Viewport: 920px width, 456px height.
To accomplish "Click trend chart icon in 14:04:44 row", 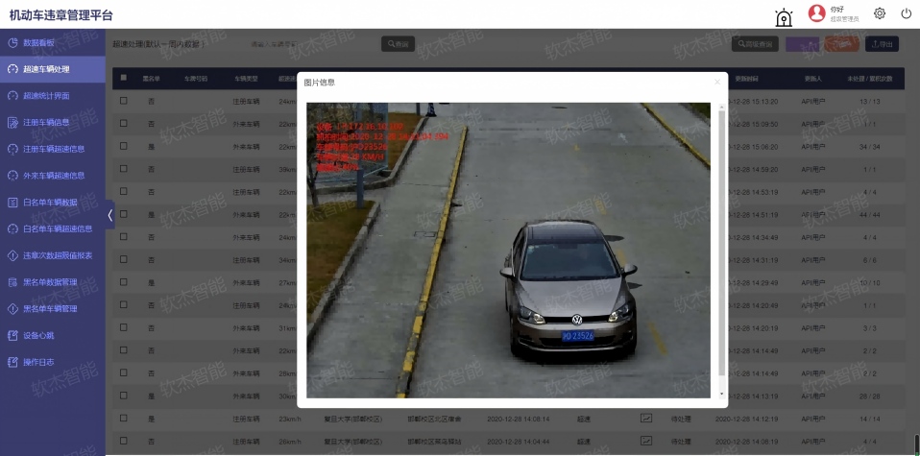I will pos(646,441).
